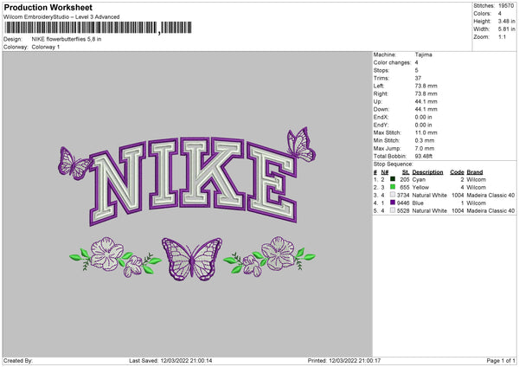Click the Width value 5.81 in

point(506,29)
